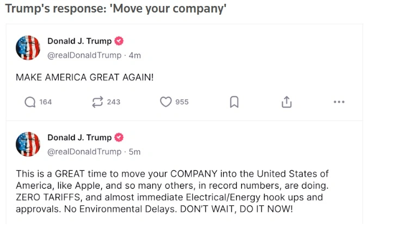This screenshot has height=225, width=406.
Task: Open the profile avatar on the 5m post
Action: [28, 144]
